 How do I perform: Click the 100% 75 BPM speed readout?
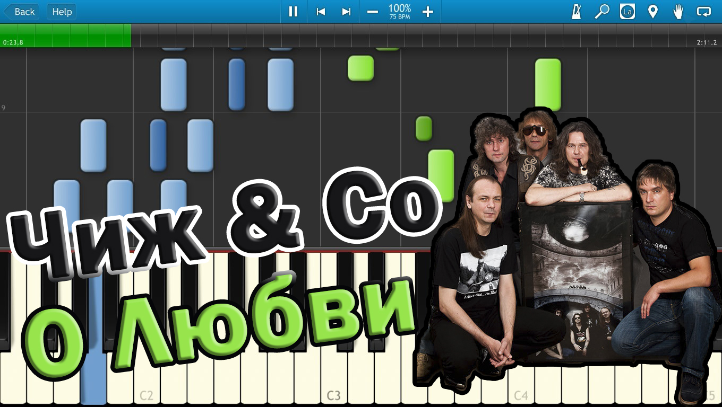click(x=400, y=11)
